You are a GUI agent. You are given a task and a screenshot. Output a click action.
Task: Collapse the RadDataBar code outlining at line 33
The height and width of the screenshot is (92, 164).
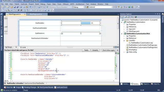point(12,59)
